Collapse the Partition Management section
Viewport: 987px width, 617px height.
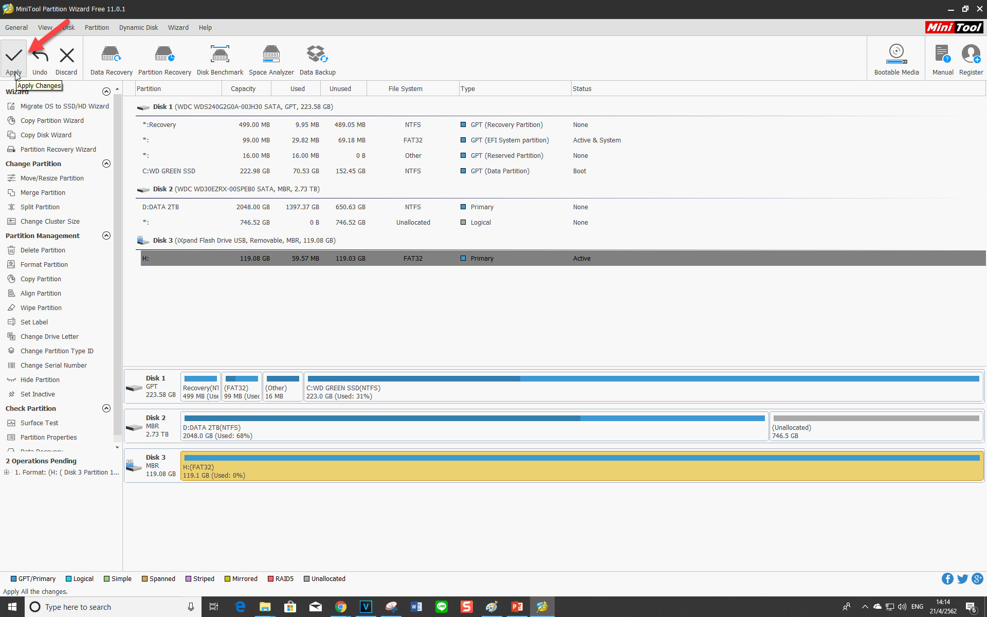pos(106,235)
